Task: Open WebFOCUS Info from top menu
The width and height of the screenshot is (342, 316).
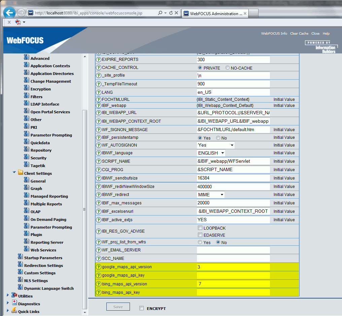Action: pyautogui.click(x=274, y=34)
